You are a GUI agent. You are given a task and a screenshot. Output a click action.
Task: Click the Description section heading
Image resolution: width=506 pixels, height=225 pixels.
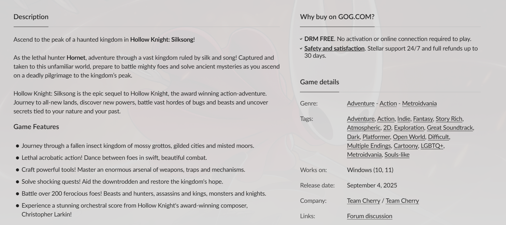(x=31, y=17)
